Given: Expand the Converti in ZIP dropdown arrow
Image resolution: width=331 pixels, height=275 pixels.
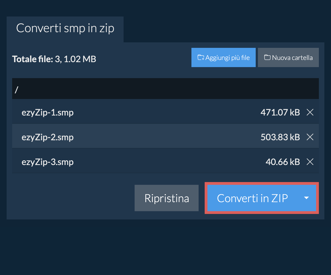Looking at the screenshot, I should (306, 198).
